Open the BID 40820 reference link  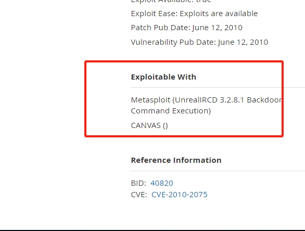162,183
